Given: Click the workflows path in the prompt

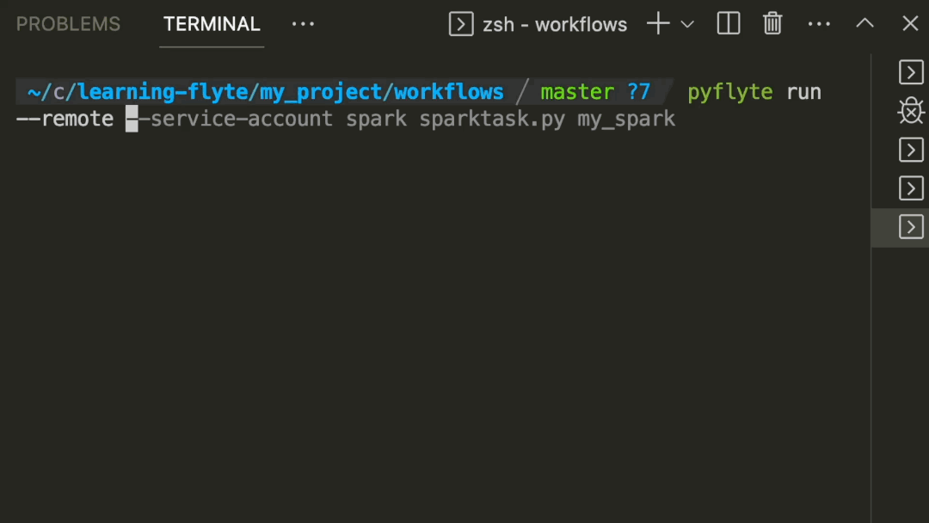Looking at the screenshot, I should click(x=448, y=92).
